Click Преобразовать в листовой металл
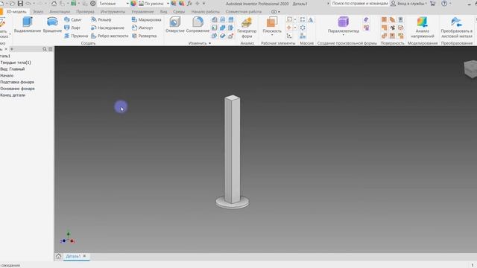 pos(457,28)
